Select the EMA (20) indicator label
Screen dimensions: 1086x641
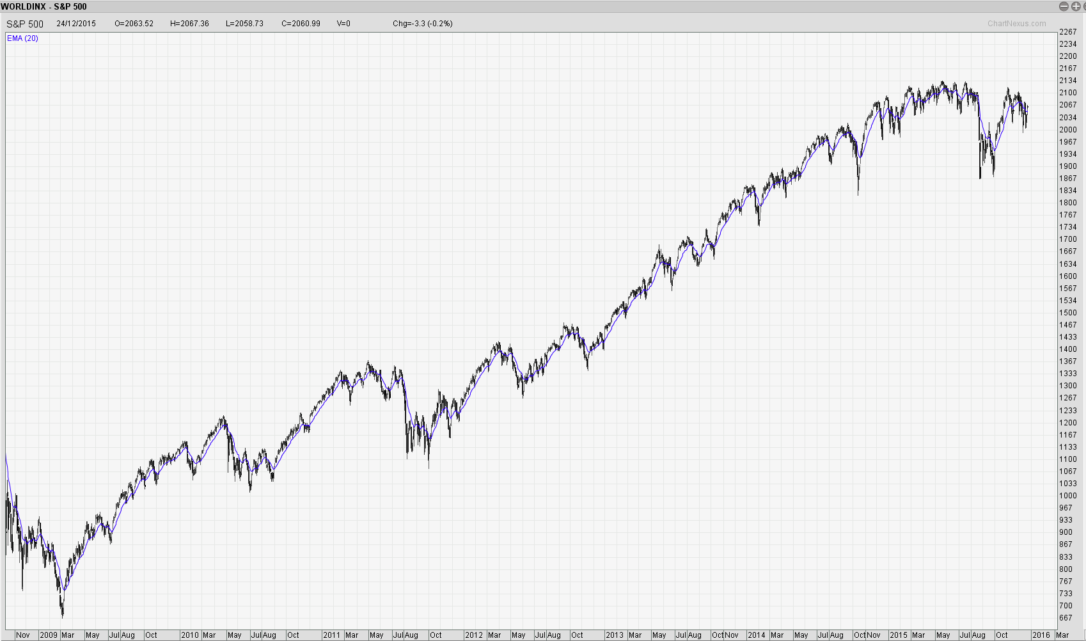tap(22, 38)
